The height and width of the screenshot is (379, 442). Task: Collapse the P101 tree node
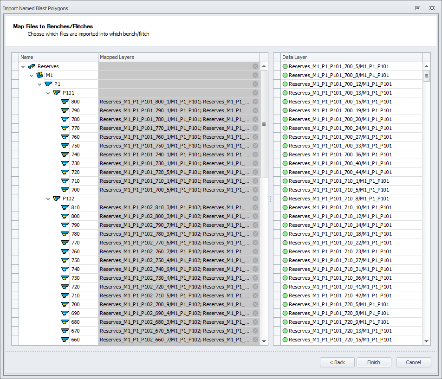(x=48, y=93)
